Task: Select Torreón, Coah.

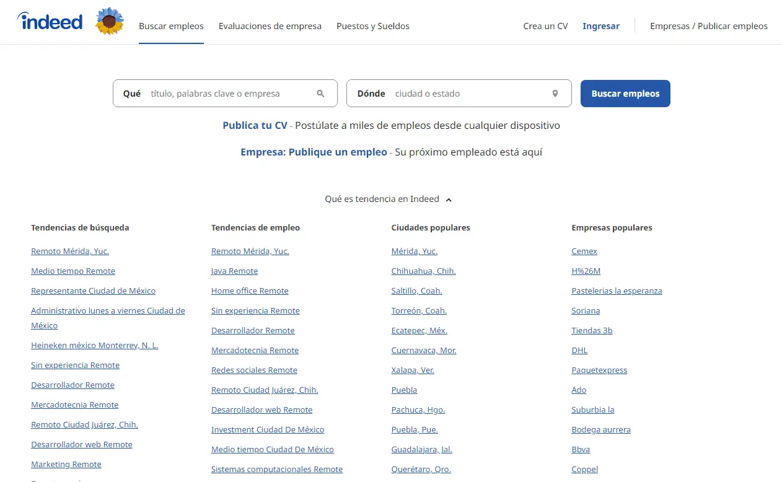Action: 419,310
